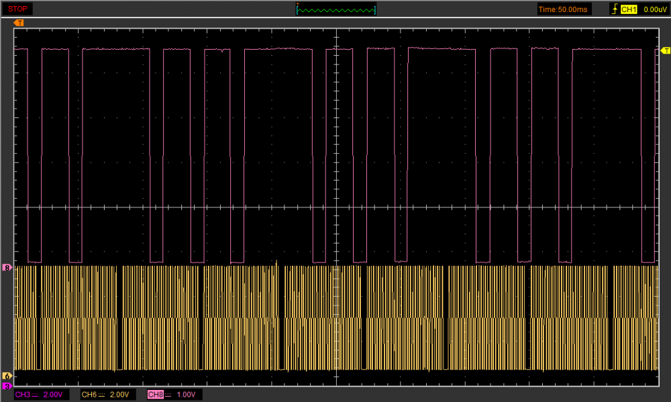Image resolution: width=671 pixels, height=402 pixels.
Task: Click the CH3 DC coupling symbol
Action: click(36, 395)
